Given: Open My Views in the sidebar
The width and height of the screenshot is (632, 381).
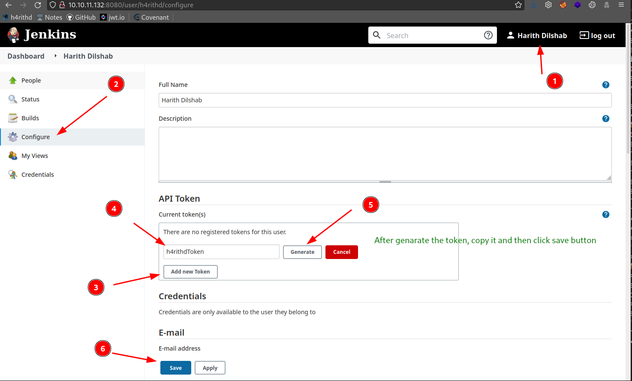Looking at the screenshot, I should click(x=72, y=156).
